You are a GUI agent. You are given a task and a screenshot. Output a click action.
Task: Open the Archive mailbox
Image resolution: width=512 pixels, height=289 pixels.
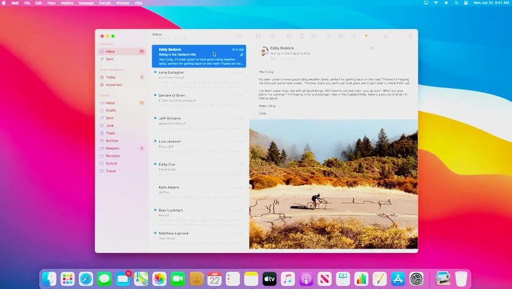tap(122, 141)
